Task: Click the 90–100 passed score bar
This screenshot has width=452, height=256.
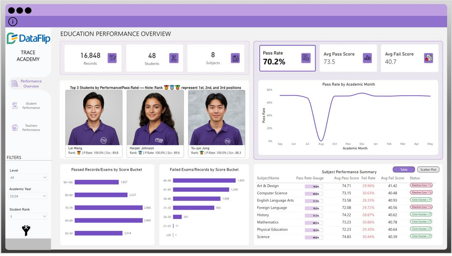Action: click(97, 182)
